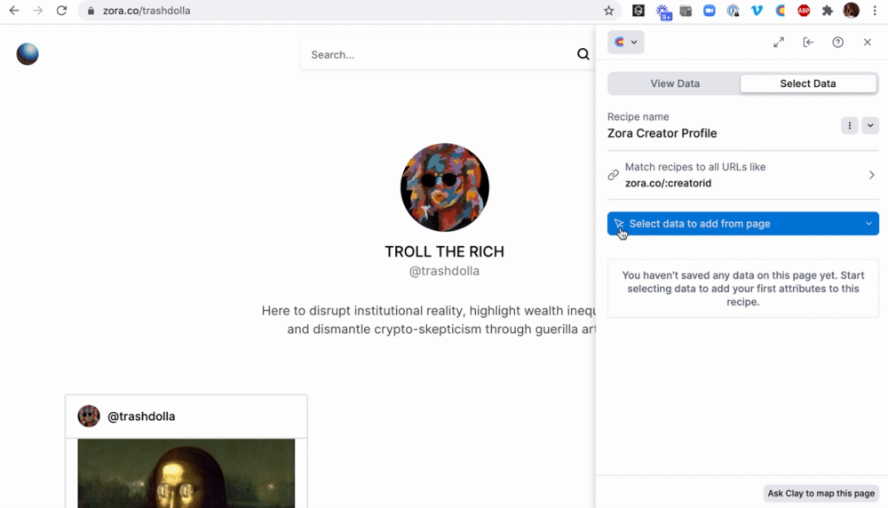Open the Clay logo workspace dropdown

[x=626, y=42]
